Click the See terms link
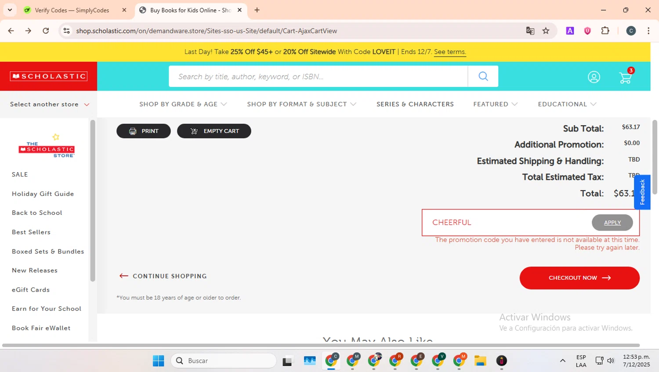Viewport: 659px width, 372px height. [450, 52]
